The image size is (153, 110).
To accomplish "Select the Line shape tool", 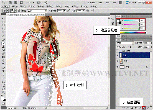I will pos(3,78).
